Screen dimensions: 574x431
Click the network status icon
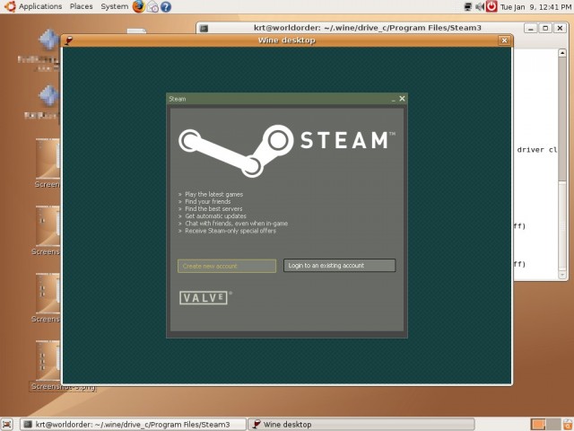(468, 6)
